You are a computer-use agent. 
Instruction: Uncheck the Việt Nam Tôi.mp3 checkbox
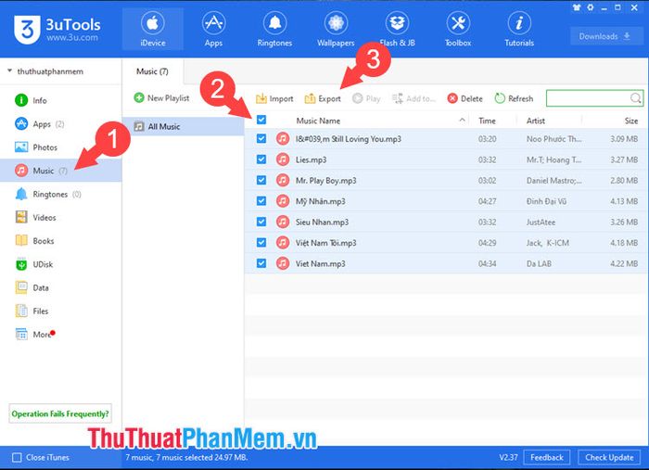(261, 243)
